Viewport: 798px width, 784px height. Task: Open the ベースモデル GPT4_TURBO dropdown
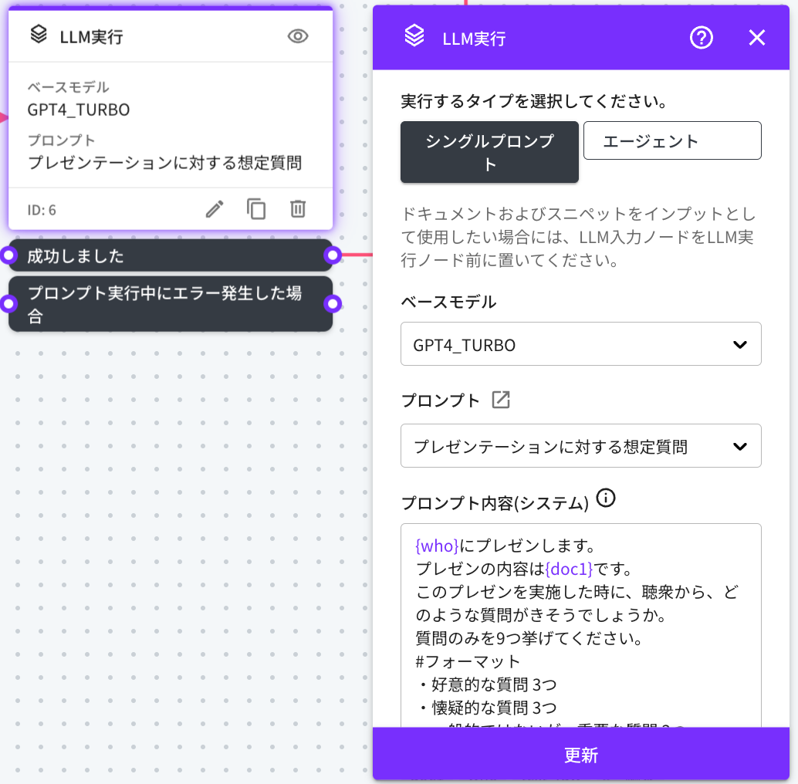[580, 344]
